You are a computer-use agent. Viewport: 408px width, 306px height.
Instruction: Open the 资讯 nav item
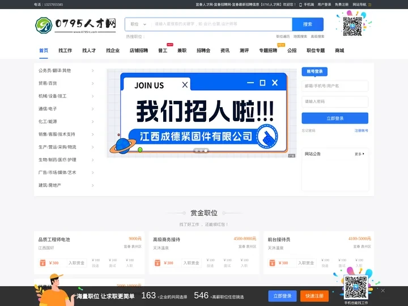pos(225,50)
